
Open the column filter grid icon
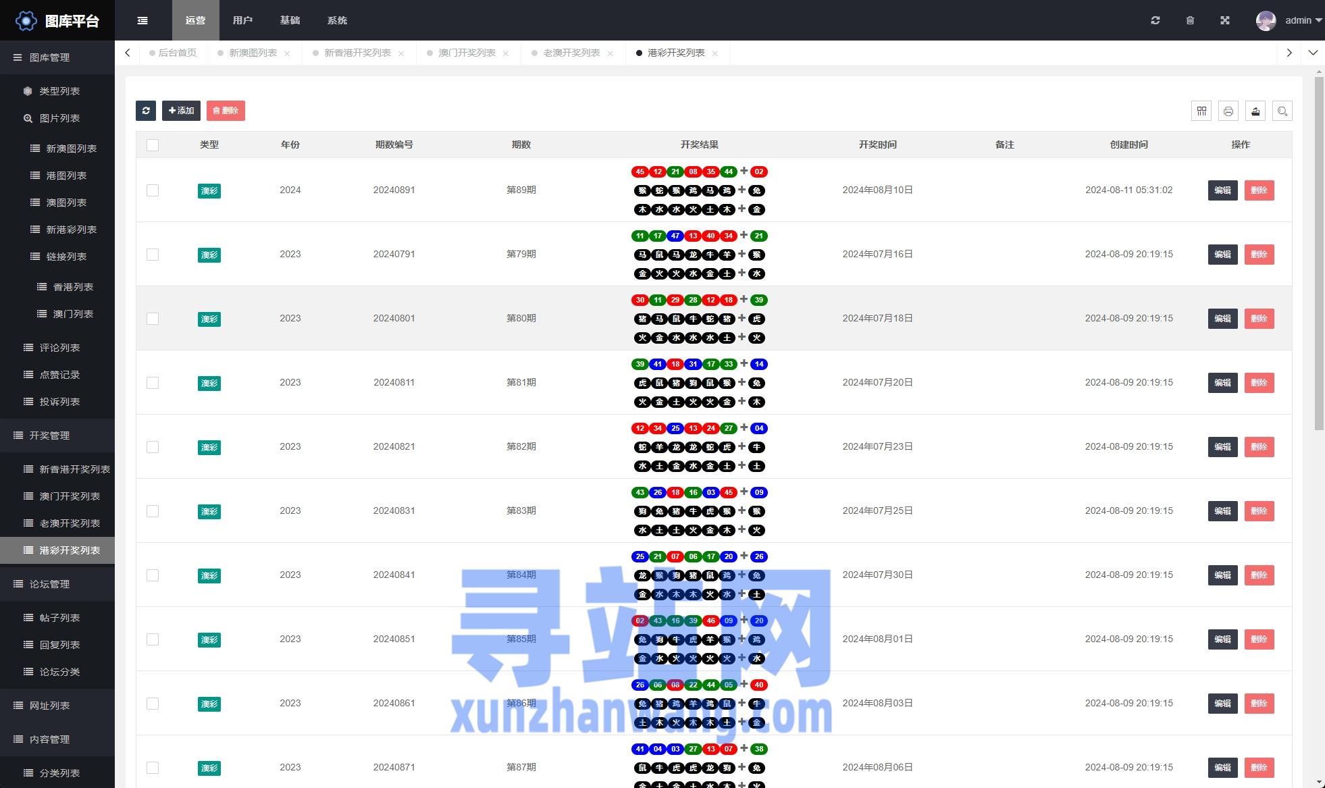(1201, 111)
